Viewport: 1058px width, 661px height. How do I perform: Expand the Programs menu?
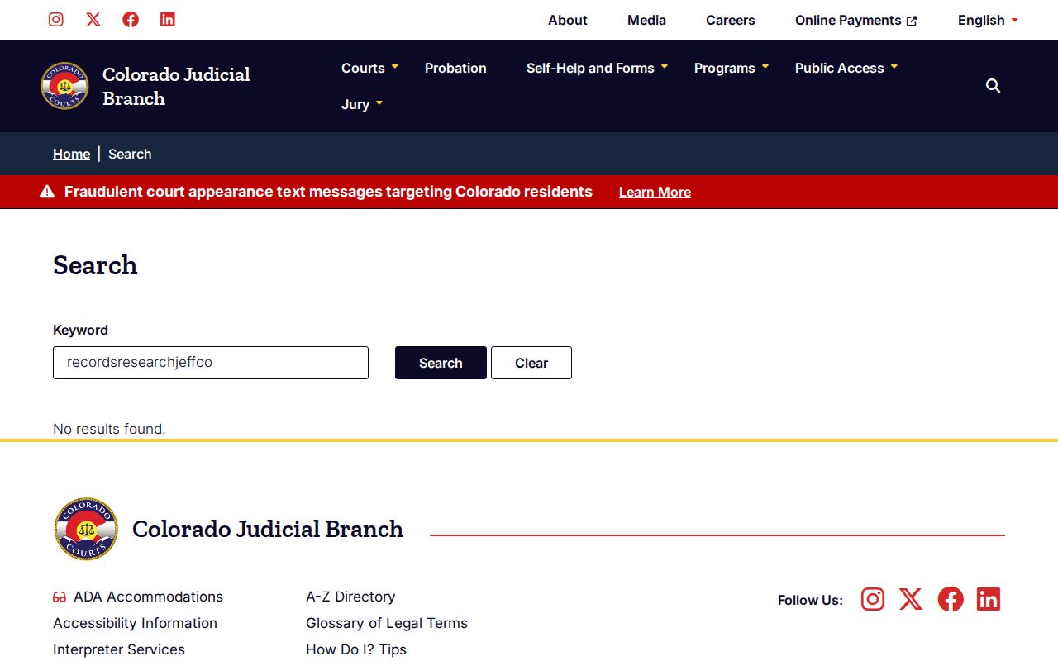tap(732, 68)
